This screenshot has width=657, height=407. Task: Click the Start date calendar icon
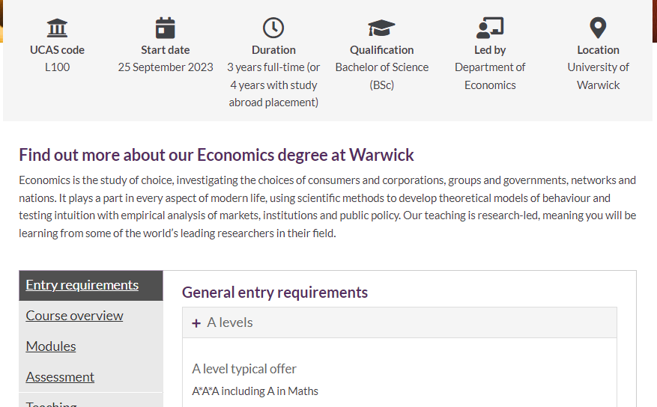click(166, 28)
